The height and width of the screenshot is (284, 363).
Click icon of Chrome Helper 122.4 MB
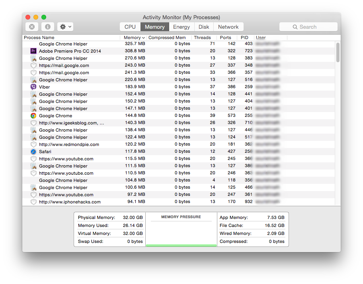coord(33,137)
